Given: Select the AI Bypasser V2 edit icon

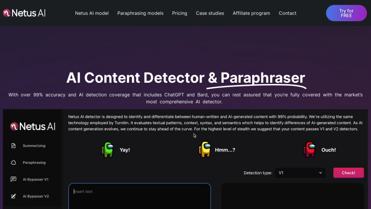Looking at the screenshot, I should (13, 196).
